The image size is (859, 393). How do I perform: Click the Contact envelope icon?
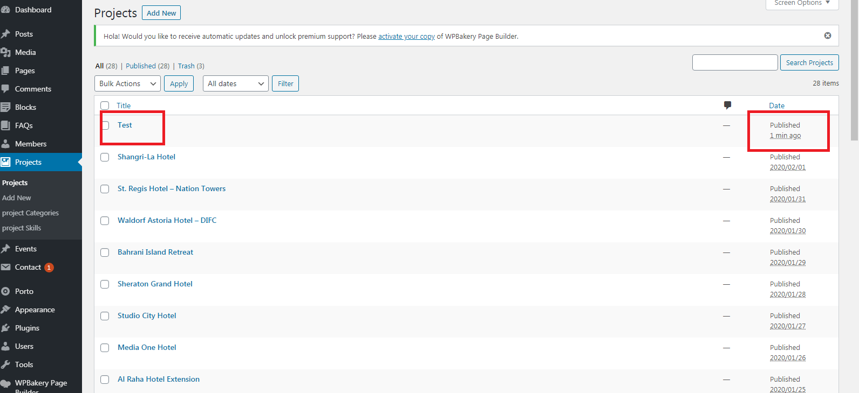click(x=5, y=267)
